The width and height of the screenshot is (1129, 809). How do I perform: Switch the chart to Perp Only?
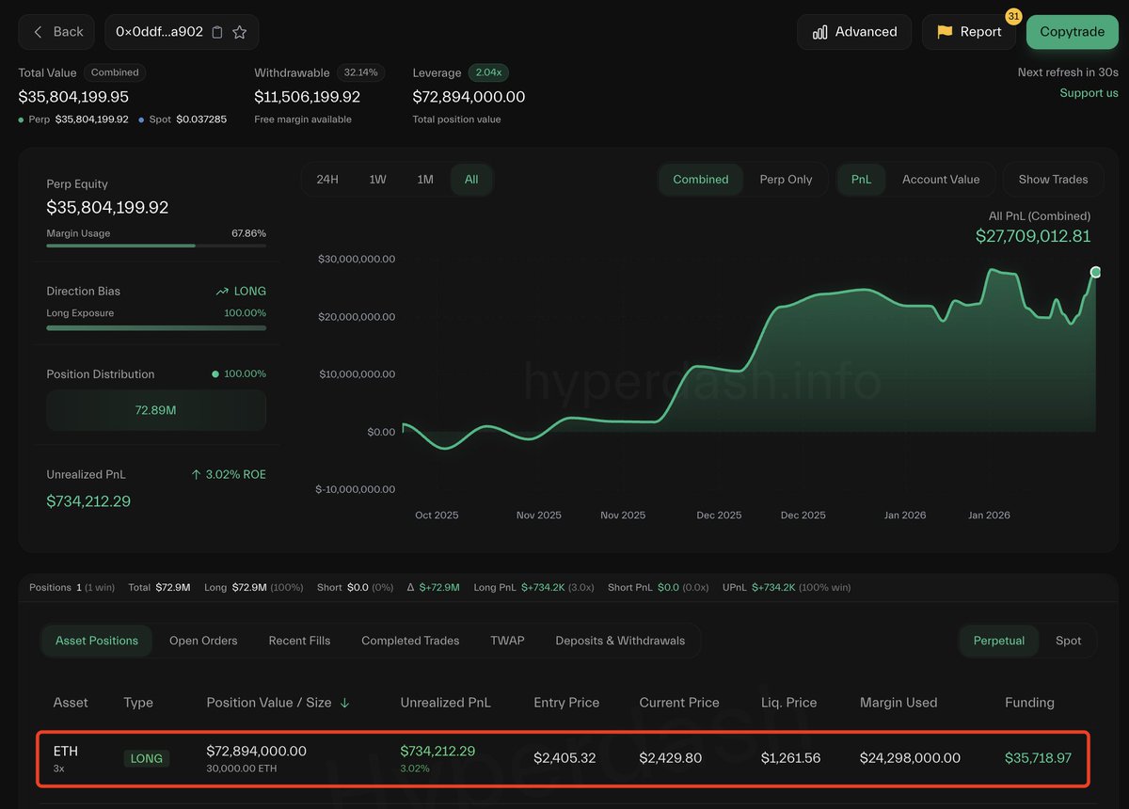787,179
